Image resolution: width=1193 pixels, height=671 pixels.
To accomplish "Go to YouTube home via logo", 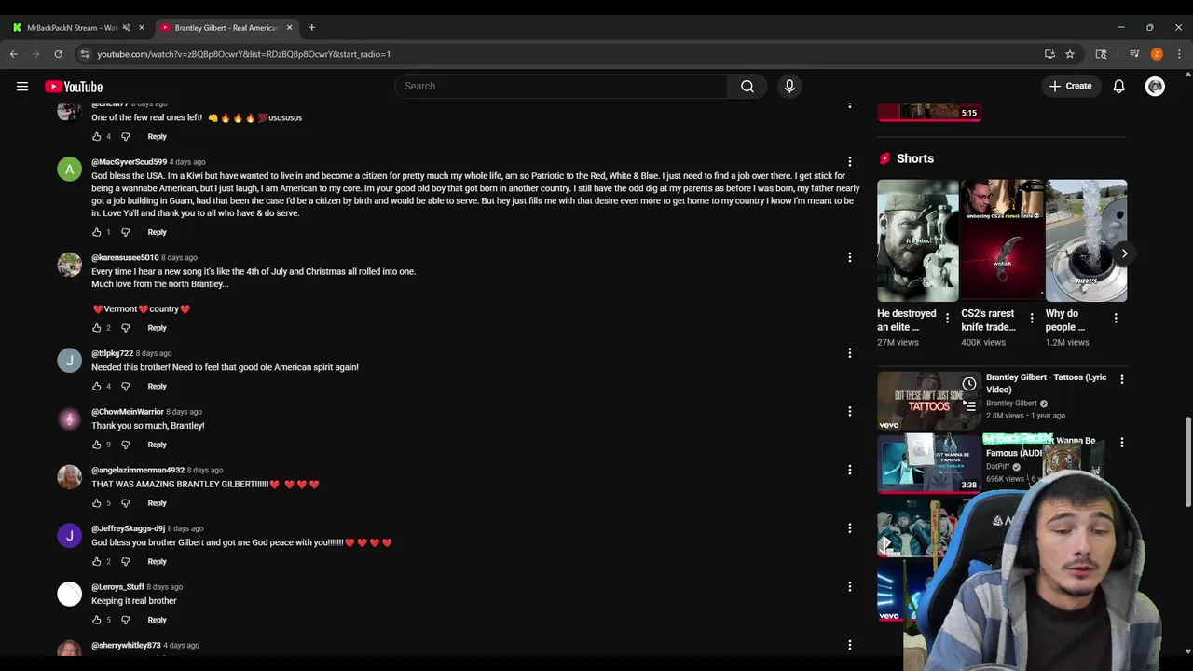I will tap(74, 87).
